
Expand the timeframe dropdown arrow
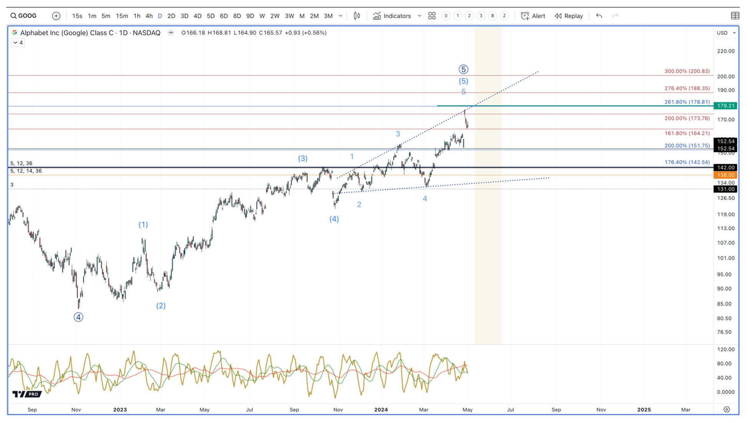coord(340,16)
